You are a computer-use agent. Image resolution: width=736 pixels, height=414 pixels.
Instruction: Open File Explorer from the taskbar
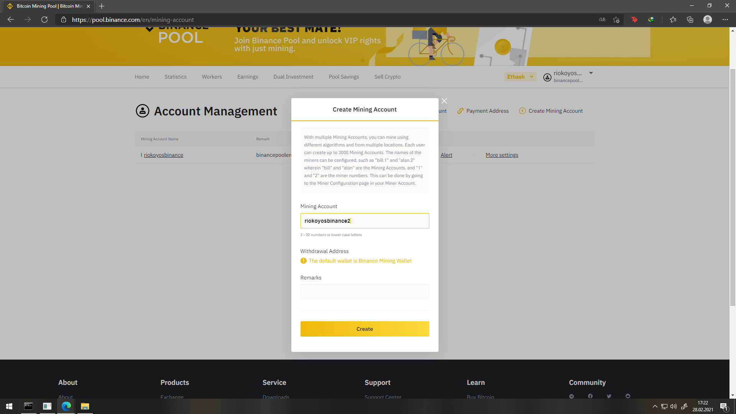[85, 406]
